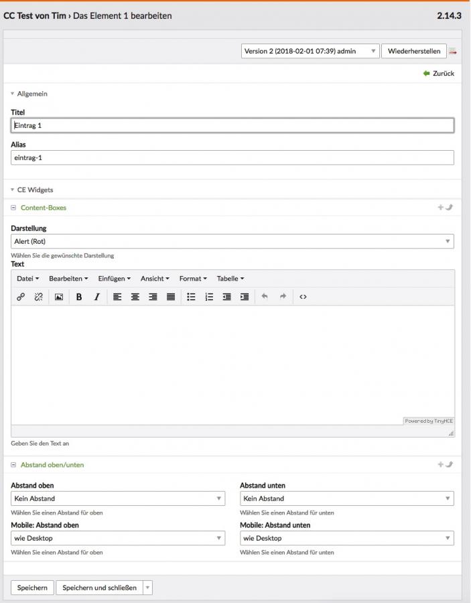Click the unlink icon in toolbar
Viewport: 471px width, 603px height.
(x=38, y=297)
